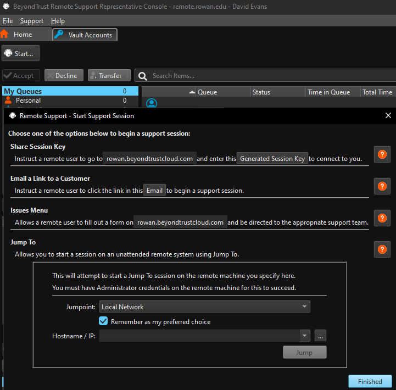
Task: Click the search magnifier icon
Action: (x=143, y=76)
